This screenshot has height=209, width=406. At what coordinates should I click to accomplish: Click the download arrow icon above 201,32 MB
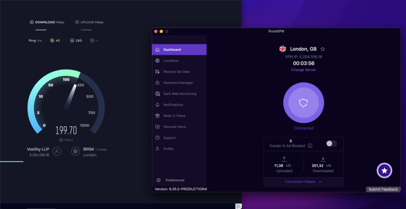(x=323, y=159)
